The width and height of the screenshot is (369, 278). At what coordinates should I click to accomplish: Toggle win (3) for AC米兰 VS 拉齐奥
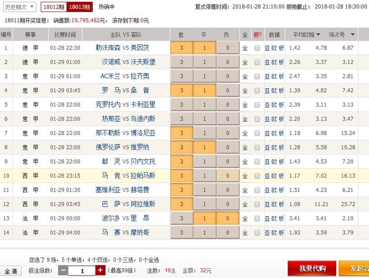182,76
